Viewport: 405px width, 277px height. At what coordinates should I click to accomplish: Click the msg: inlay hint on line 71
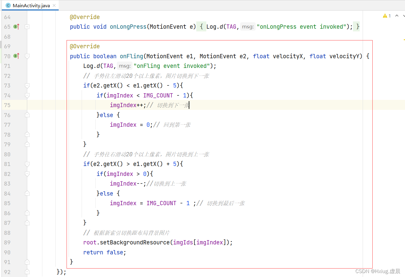tap(125, 66)
